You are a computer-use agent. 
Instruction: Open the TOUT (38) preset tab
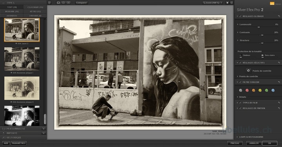tap(12, 7)
